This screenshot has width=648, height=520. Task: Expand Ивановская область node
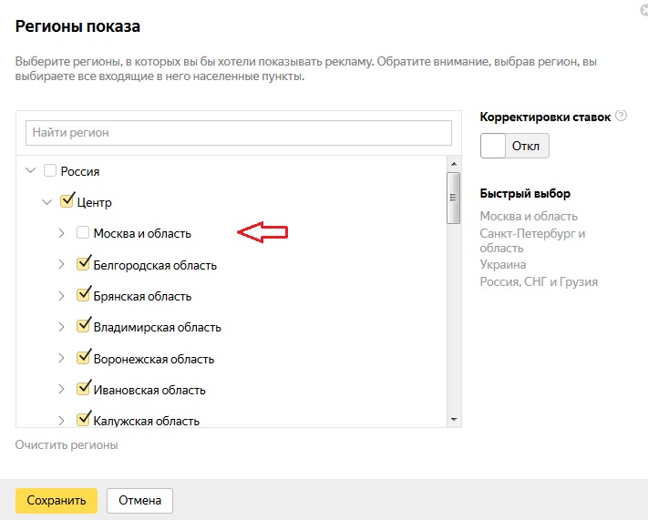pos(61,389)
